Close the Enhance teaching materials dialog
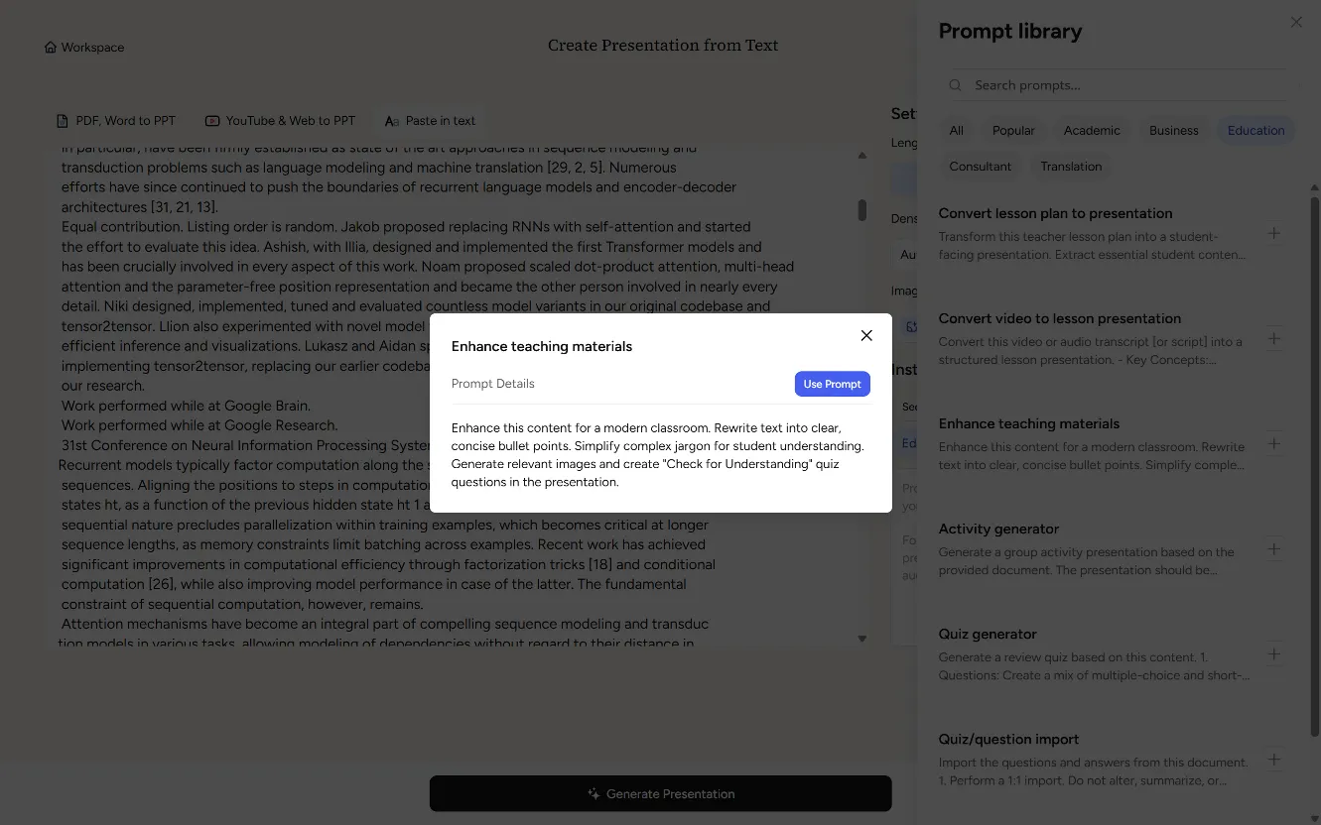Image resolution: width=1321 pixels, height=825 pixels. click(866, 336)
